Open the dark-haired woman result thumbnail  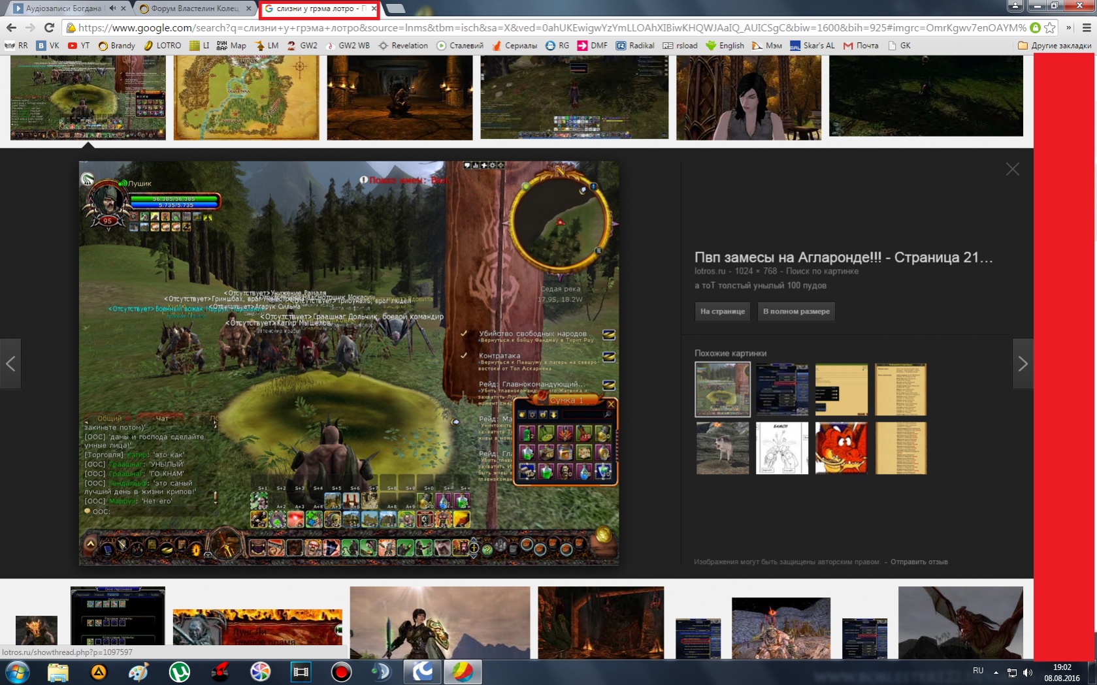(x=749, y=97)
